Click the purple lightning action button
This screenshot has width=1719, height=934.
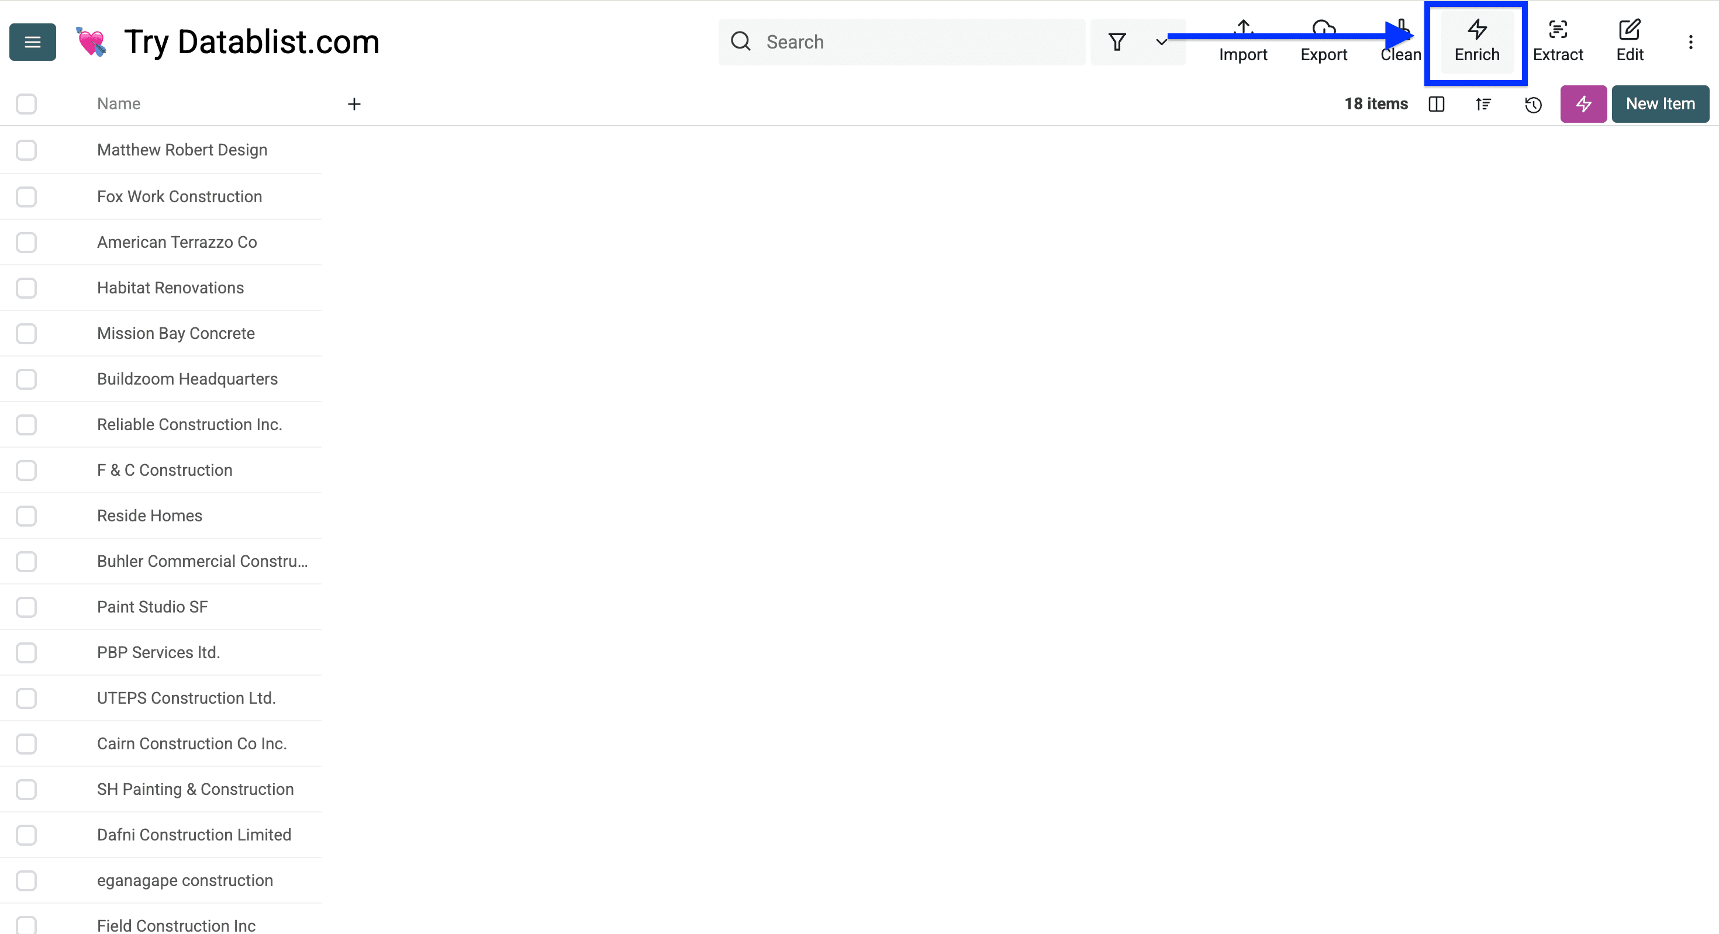point(1583,104)
